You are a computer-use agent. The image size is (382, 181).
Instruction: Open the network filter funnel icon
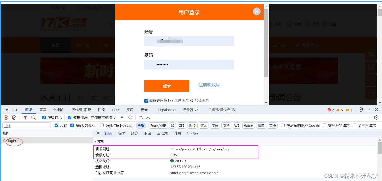(x=25, y=118)
